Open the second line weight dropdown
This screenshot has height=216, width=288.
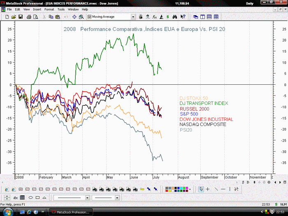117,198
